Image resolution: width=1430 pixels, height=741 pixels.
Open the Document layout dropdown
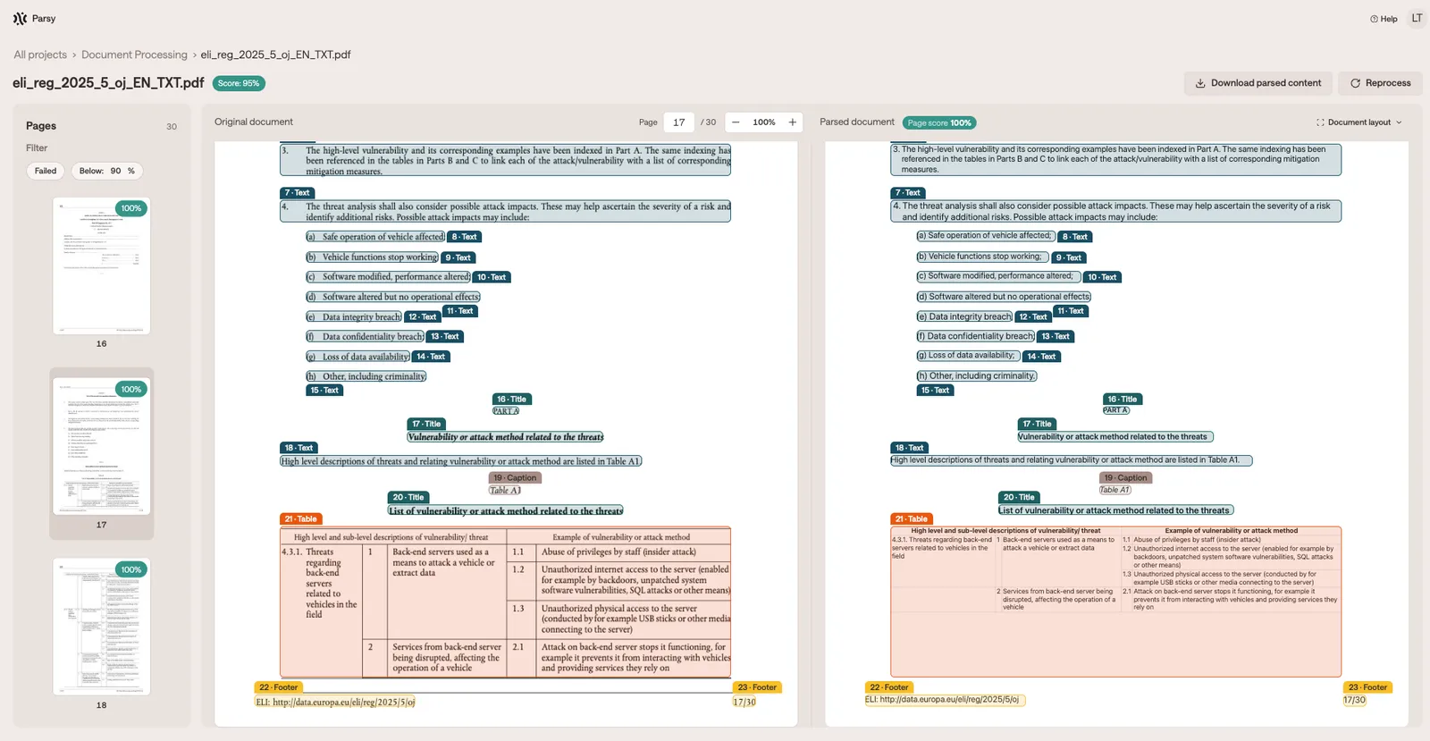(x=1359, y=122)
